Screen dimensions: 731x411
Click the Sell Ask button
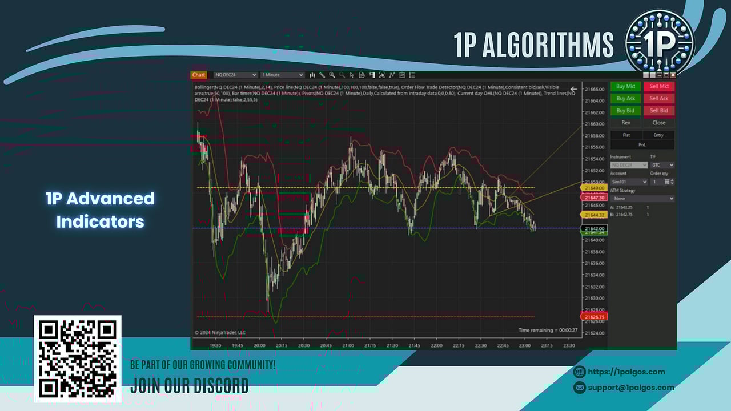point(659,98)
